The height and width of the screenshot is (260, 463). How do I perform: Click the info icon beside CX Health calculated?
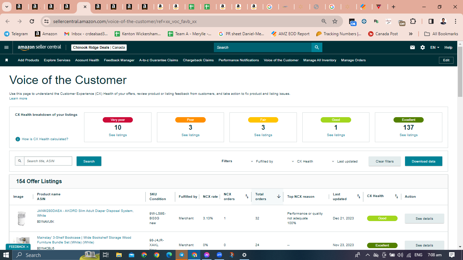pos(18,139)
